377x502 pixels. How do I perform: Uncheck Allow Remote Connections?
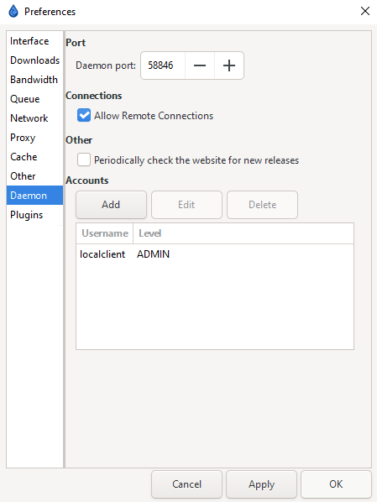pos(84,116)
